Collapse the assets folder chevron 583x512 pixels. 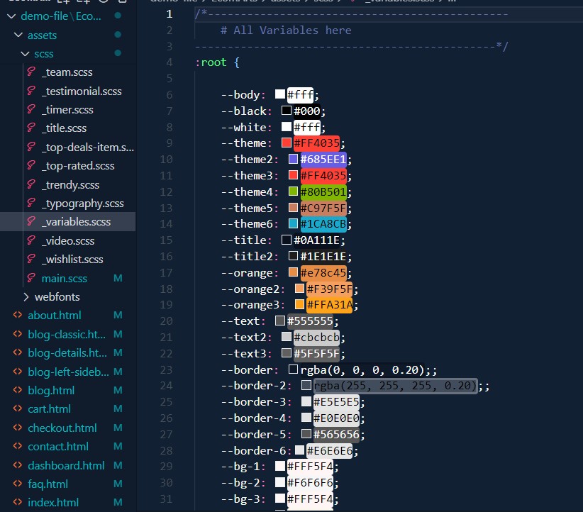click(x=18, y=35)
